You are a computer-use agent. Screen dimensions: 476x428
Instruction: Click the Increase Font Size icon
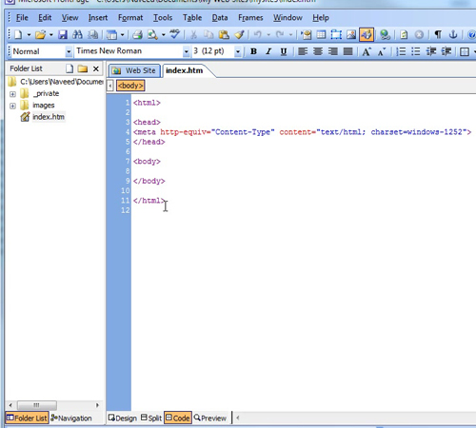pyautogui.click(x=367, y=51)
